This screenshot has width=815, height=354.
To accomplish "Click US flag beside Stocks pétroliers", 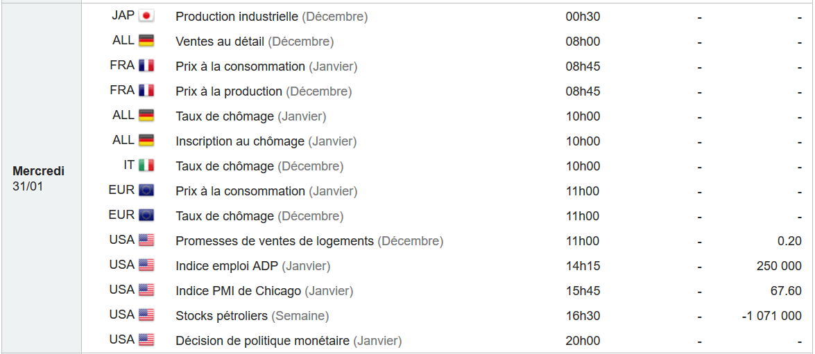I will click(x=146, y=315).
